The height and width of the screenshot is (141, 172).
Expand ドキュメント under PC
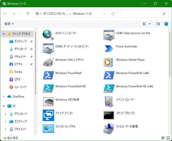[6, 129]
